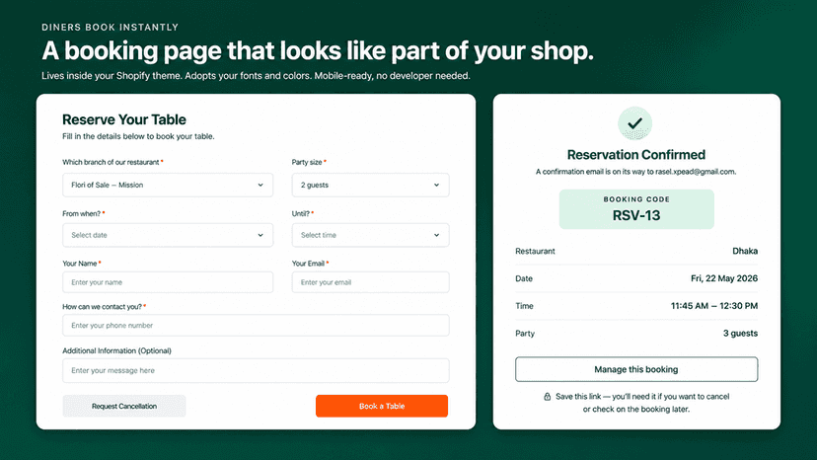Click the confirmation email sentence

[x=636, y=172]
